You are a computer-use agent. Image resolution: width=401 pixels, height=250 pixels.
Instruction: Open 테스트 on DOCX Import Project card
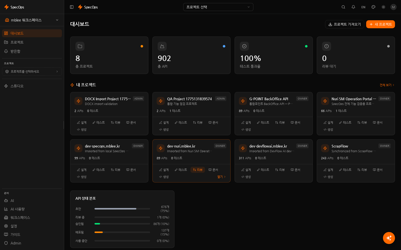pyautogui.click(x=99, y=122)
